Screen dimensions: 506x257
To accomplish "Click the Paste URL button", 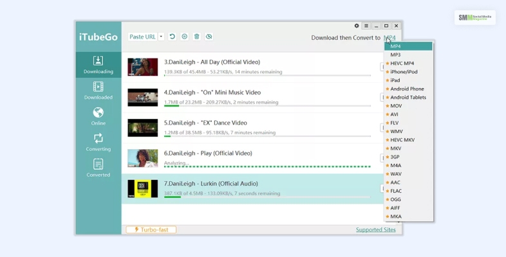I will tap(143, 37).
